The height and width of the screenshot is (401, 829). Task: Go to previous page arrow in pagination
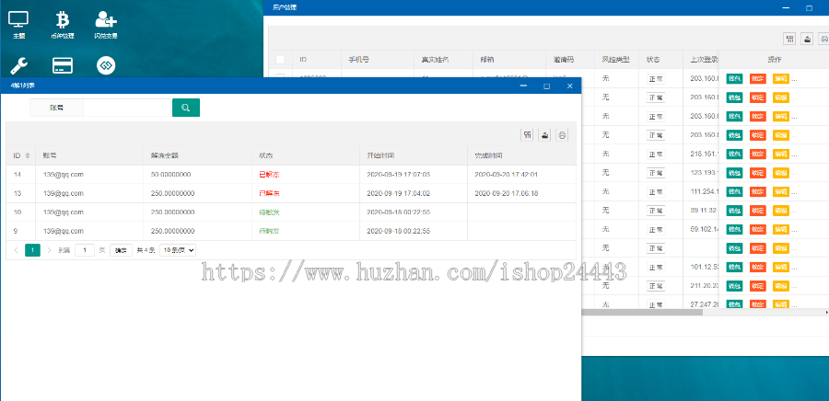click(x=16, y=250)
